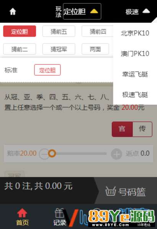Pick 澳门PK10 from lottery list
Image resolution: width=157 pixels, height=229 pixels.
click(x=135, y=53)
